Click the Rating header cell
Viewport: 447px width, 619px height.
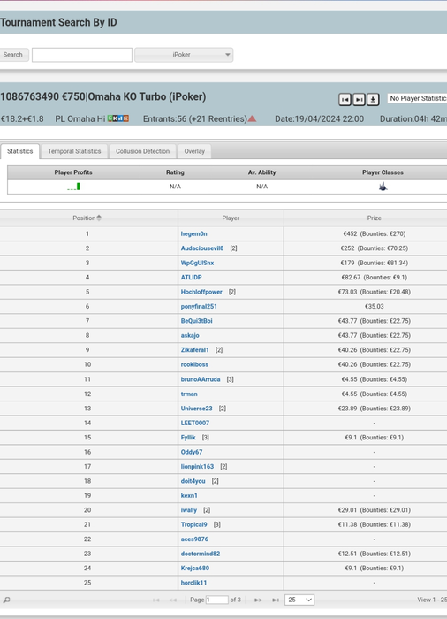175,172
